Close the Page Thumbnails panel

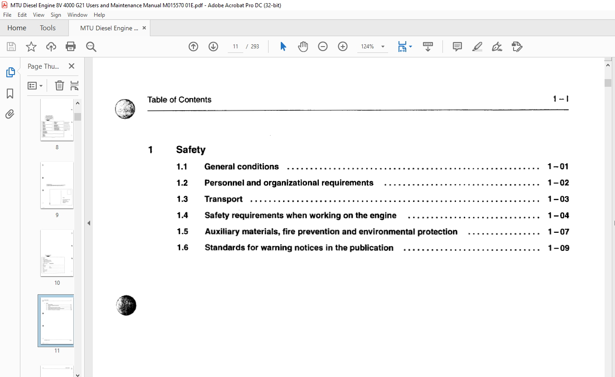[72, 66]
